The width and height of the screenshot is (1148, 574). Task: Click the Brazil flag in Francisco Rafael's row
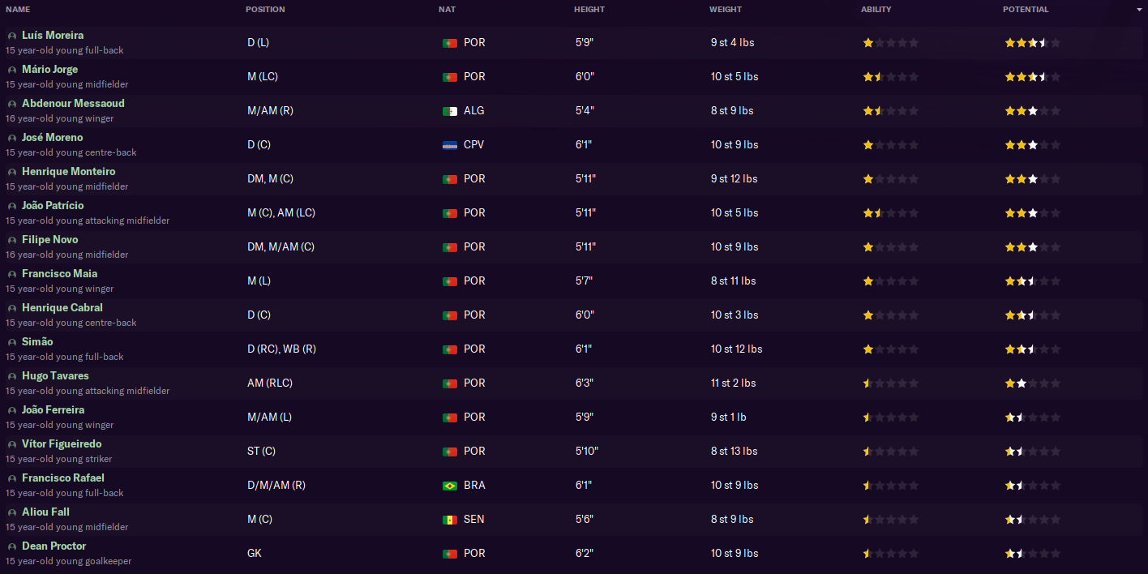click(x=450, y=486)
